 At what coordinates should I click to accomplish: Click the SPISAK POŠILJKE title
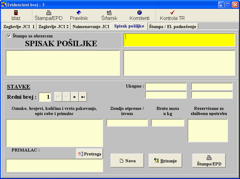[x=61, y=43]
